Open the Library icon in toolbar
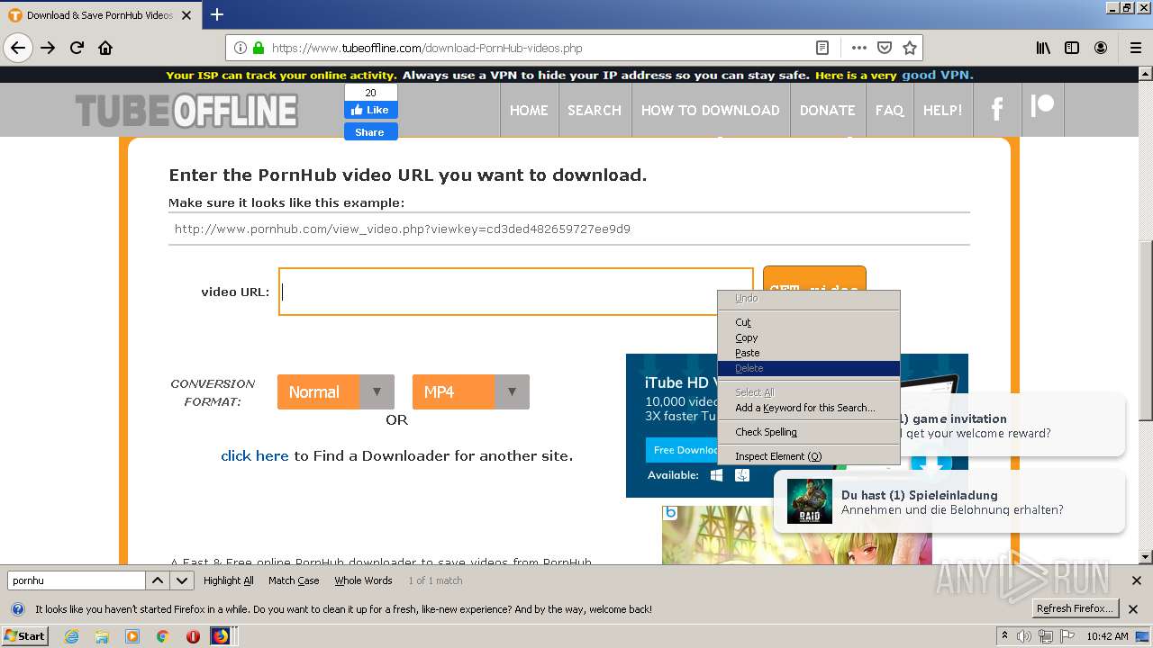Viewport: 1153px width, 648px height. pos(1043,48)
